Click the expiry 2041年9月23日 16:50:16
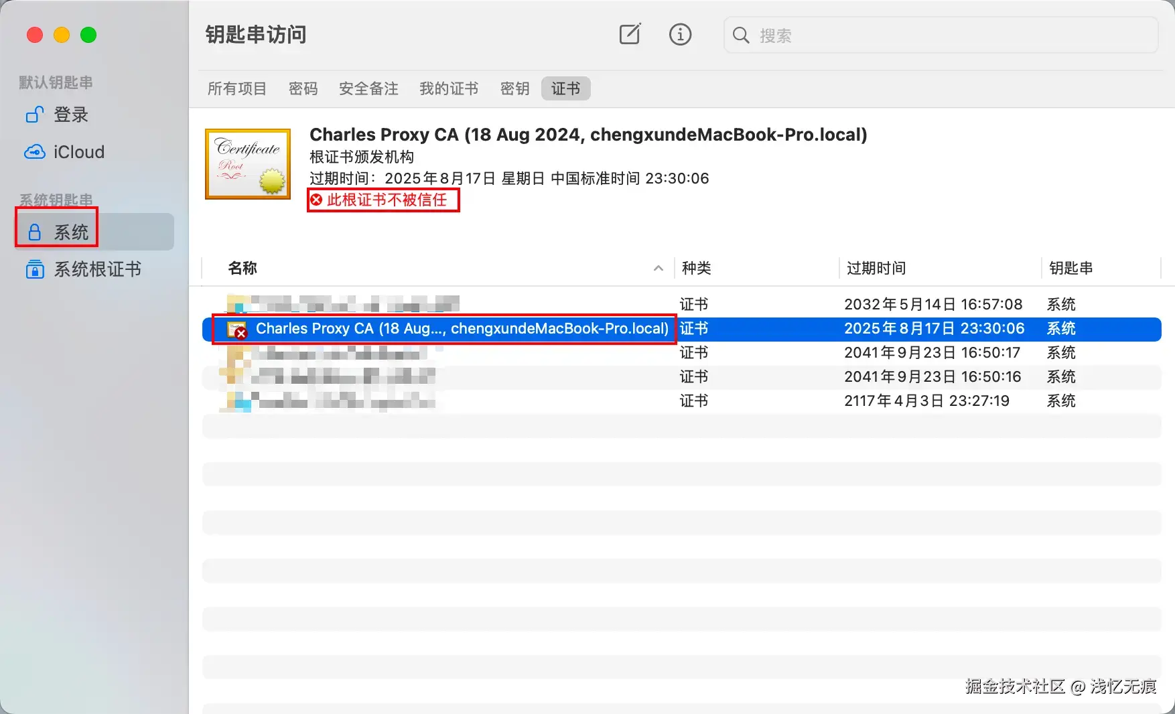 (932, 376)
